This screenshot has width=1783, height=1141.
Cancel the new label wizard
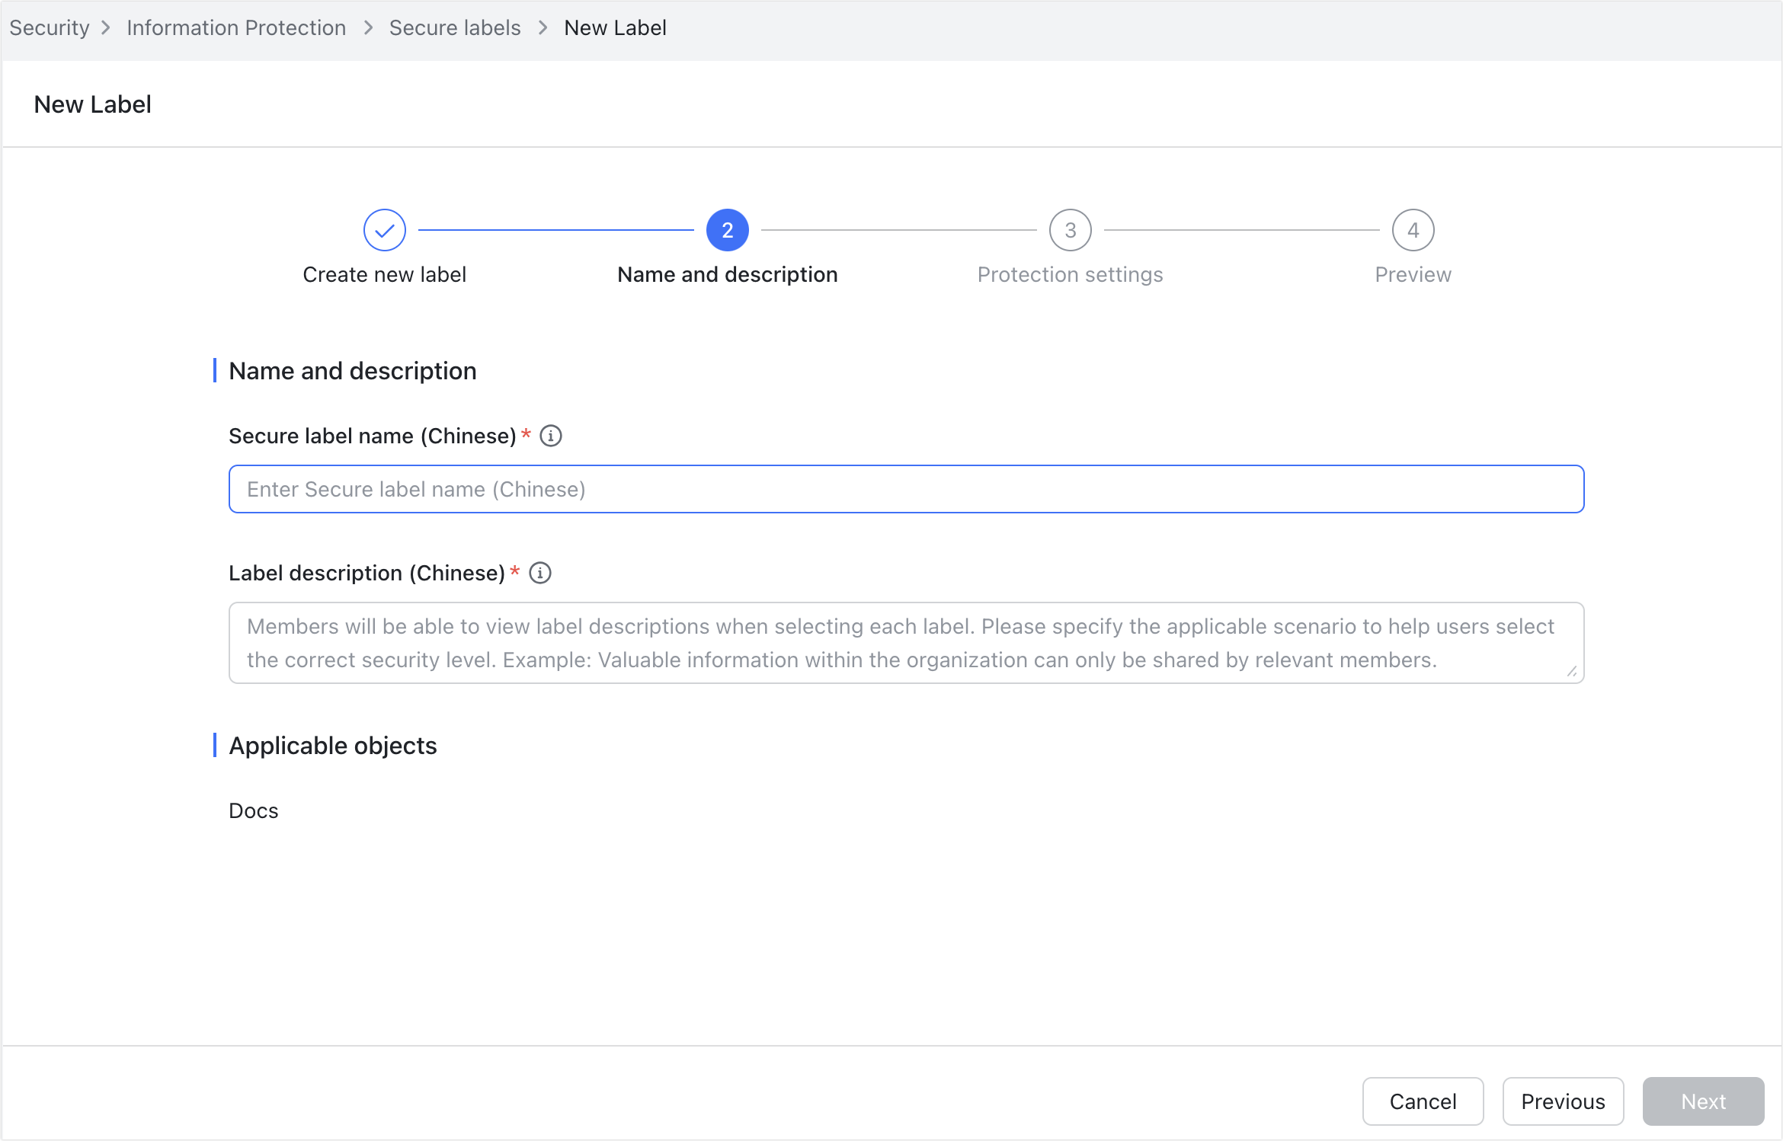(1423, 1101)
